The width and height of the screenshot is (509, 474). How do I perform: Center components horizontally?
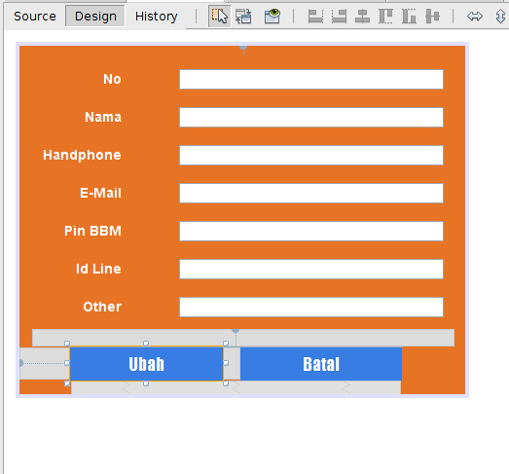click(x=362, y=17)
